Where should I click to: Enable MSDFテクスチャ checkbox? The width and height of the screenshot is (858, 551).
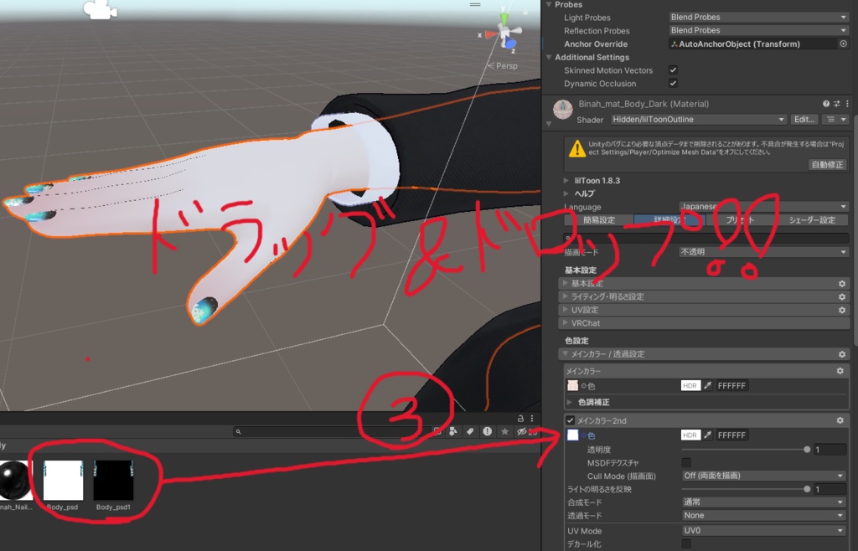[686, 462]
